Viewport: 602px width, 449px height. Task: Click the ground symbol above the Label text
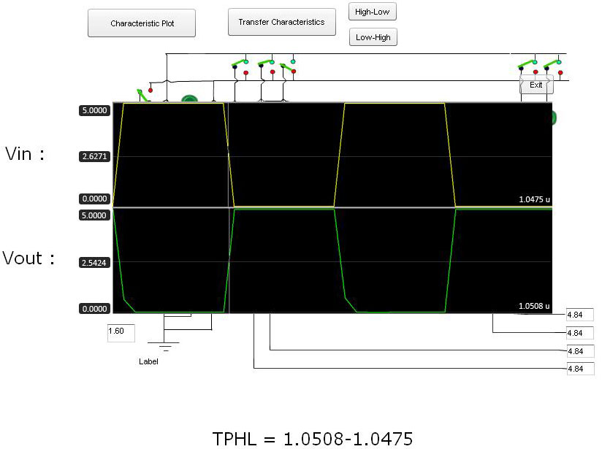pyautogui.click(x=164, y=346)
